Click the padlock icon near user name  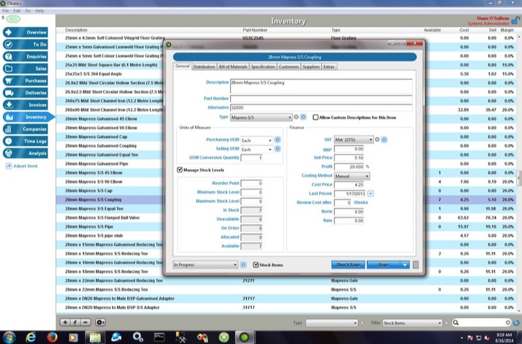tap(515, 21)
